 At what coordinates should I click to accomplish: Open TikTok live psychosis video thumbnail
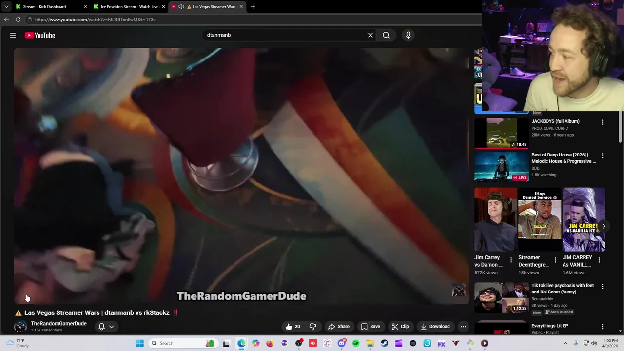point(502,297)
